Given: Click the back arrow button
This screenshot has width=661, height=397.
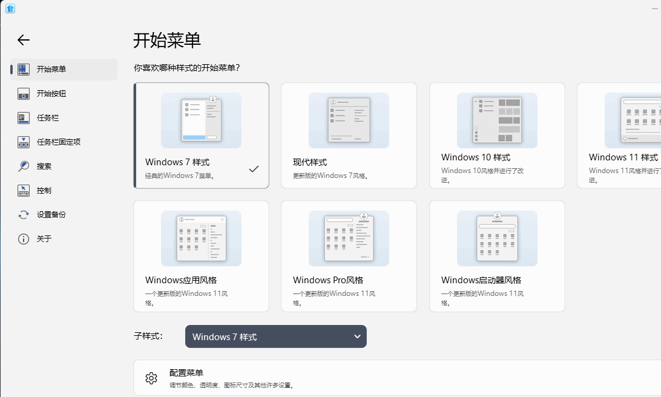Looking at the screenshot, I should click(x=23, y=40).
